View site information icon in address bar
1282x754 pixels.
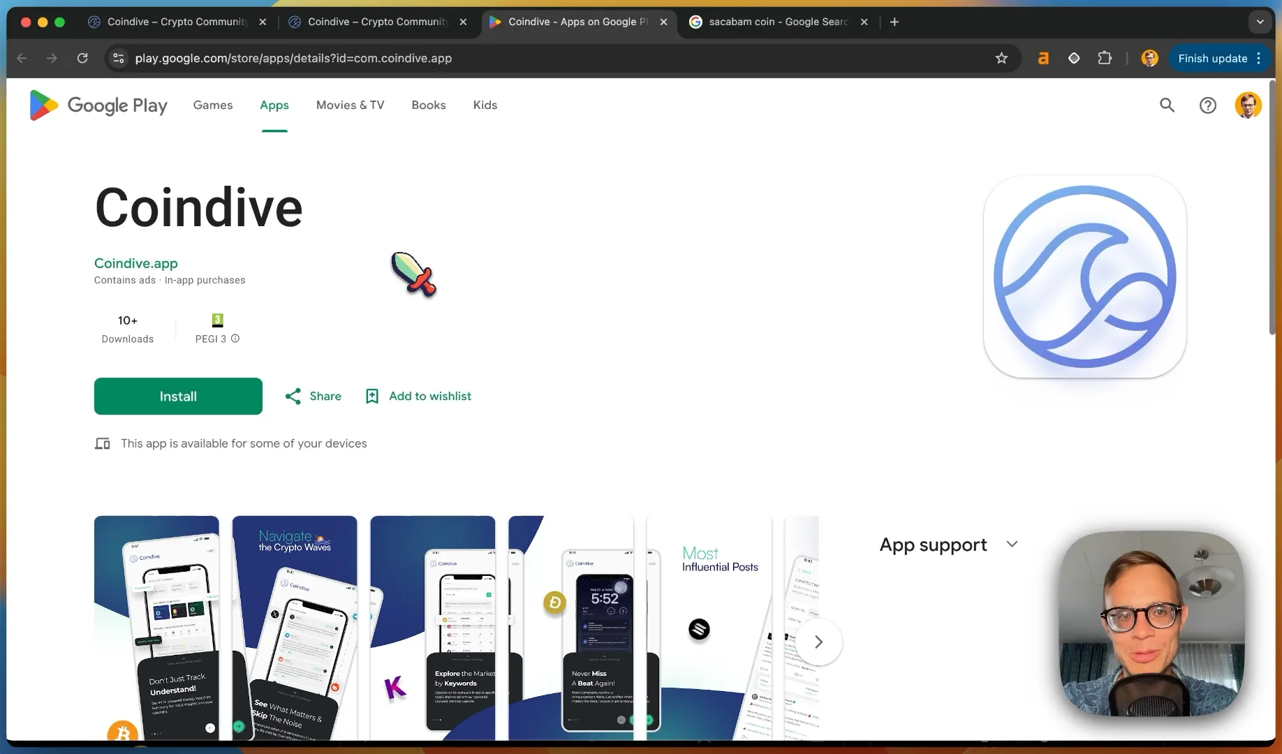click(x=118, y=59)
